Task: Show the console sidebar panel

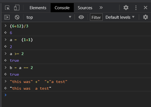Action: click(x=7, y=17)
